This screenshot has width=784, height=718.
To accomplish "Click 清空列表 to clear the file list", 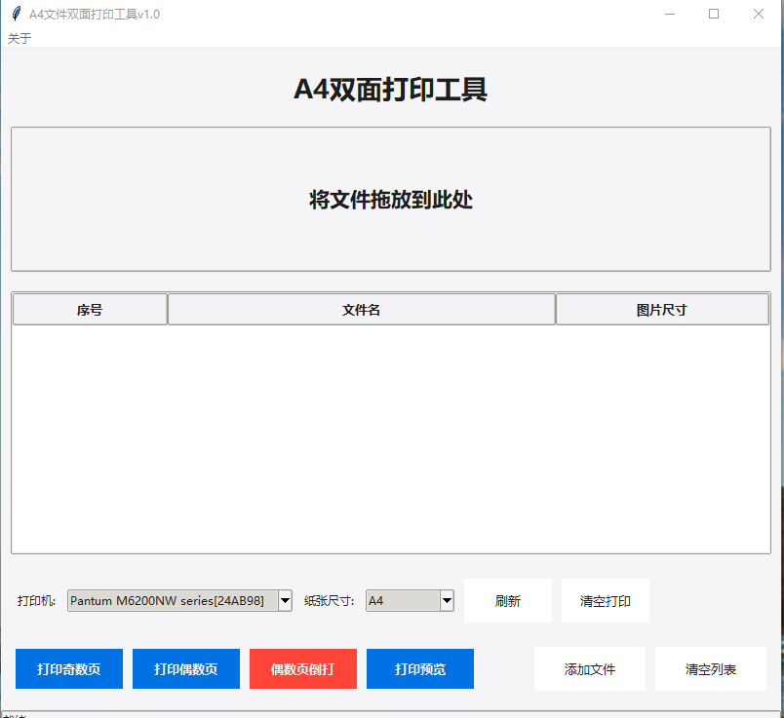I will 709,668.
